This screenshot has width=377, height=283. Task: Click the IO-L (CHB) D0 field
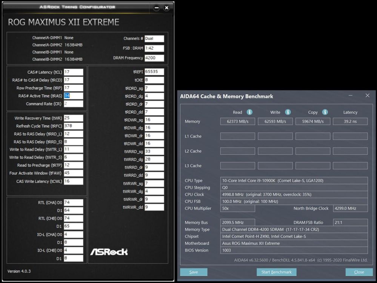point(74,250)
